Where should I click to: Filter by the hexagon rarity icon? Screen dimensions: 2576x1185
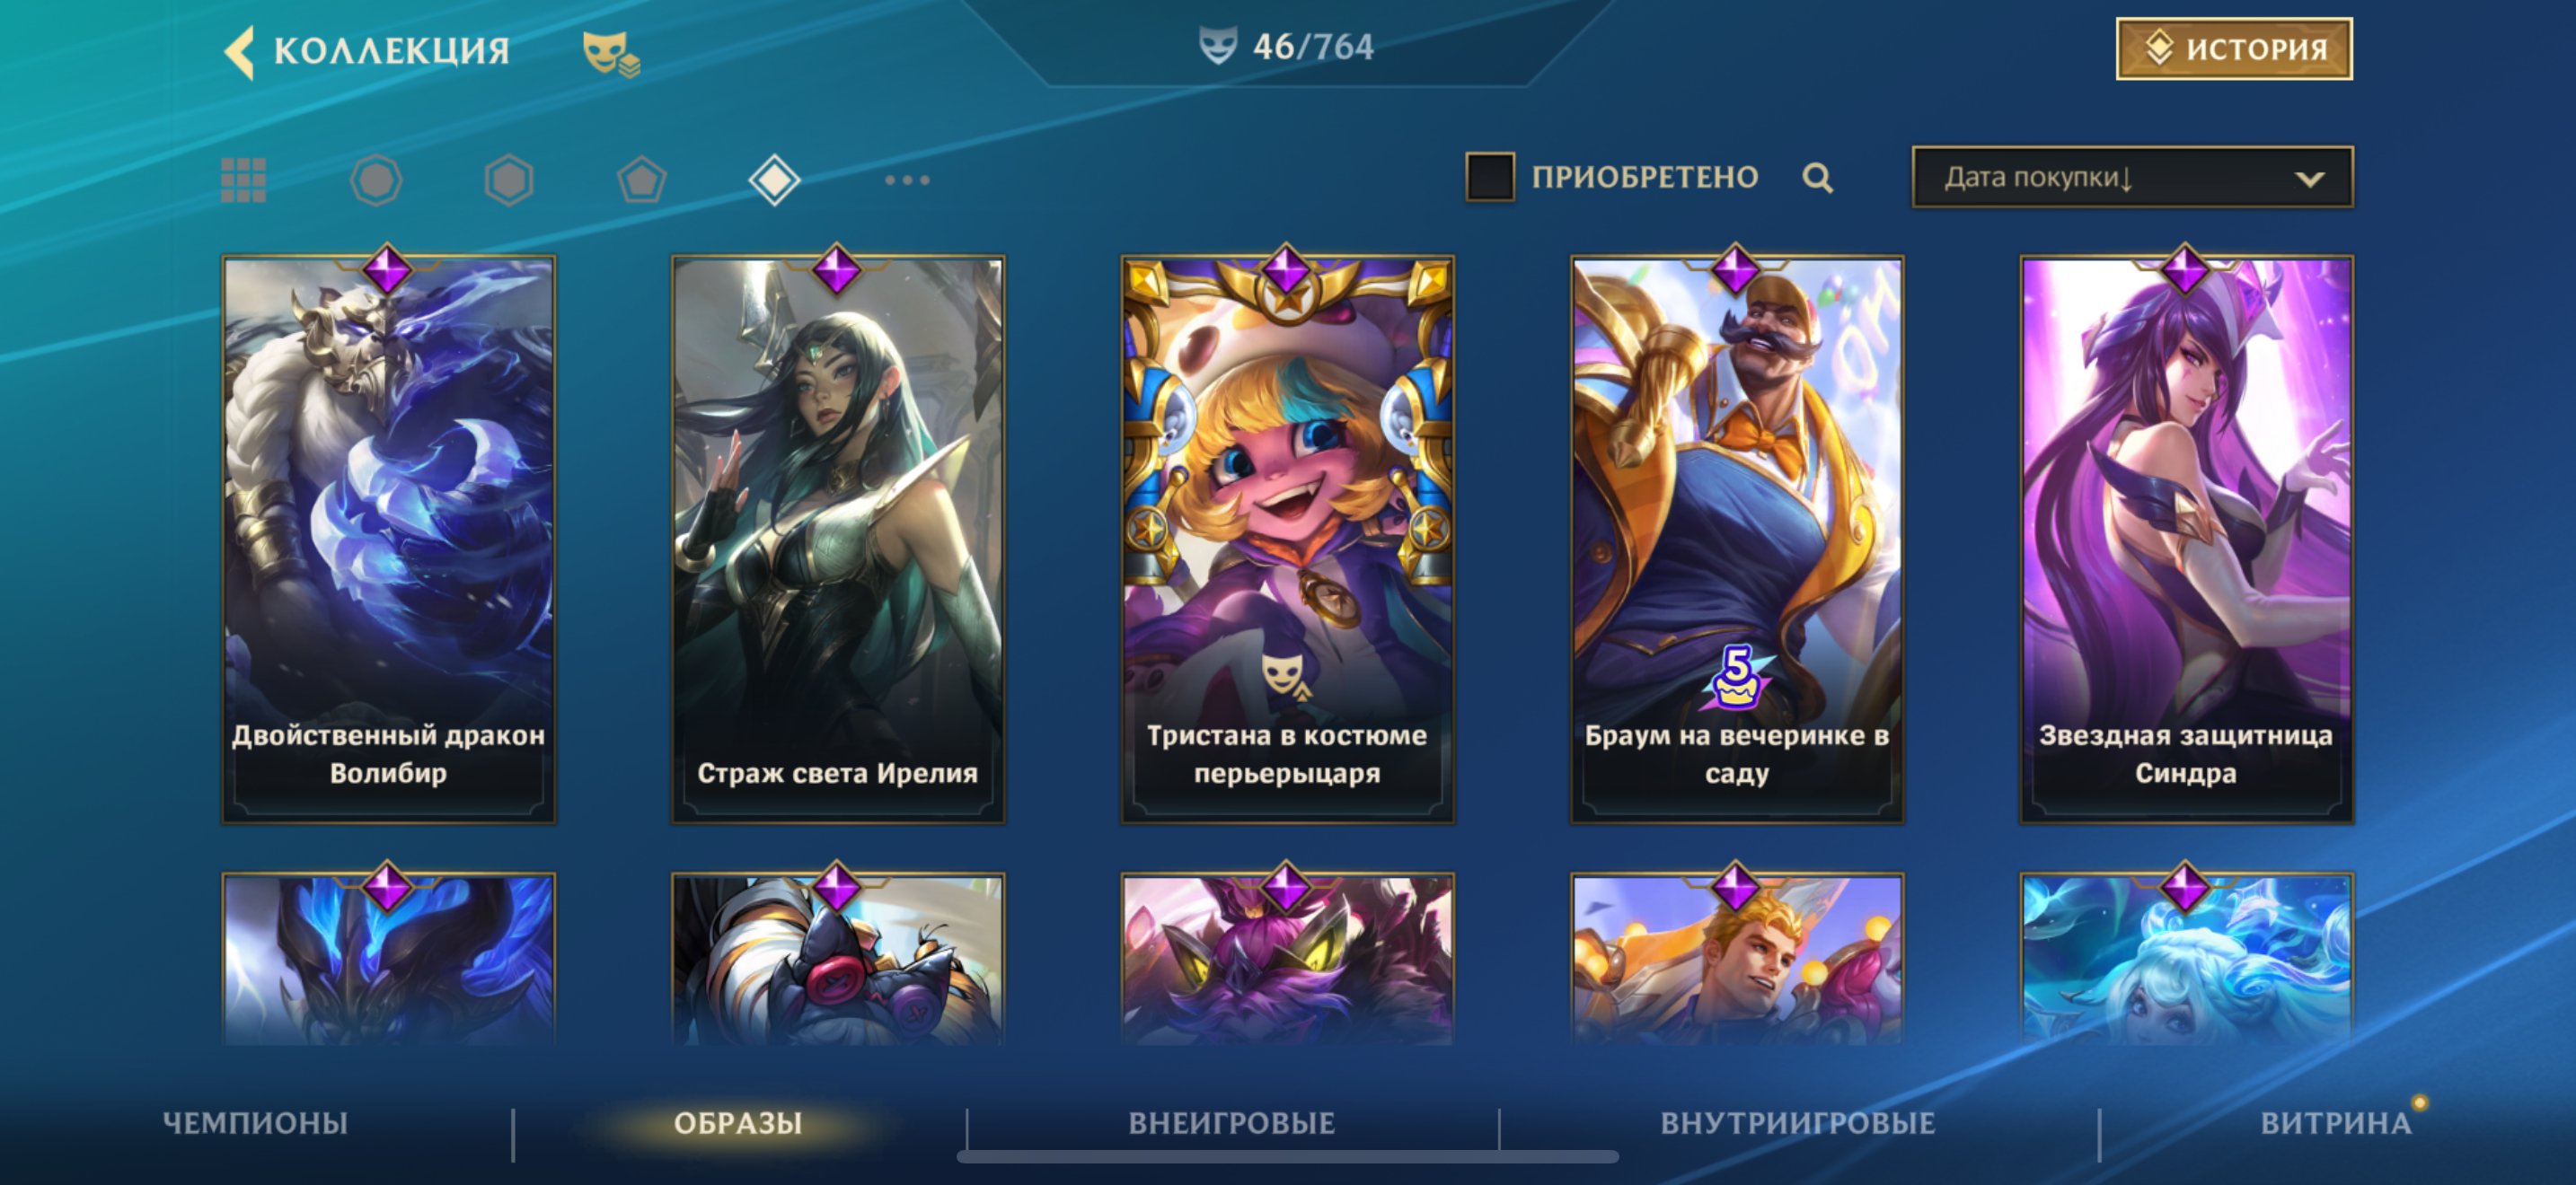point(509,180)
